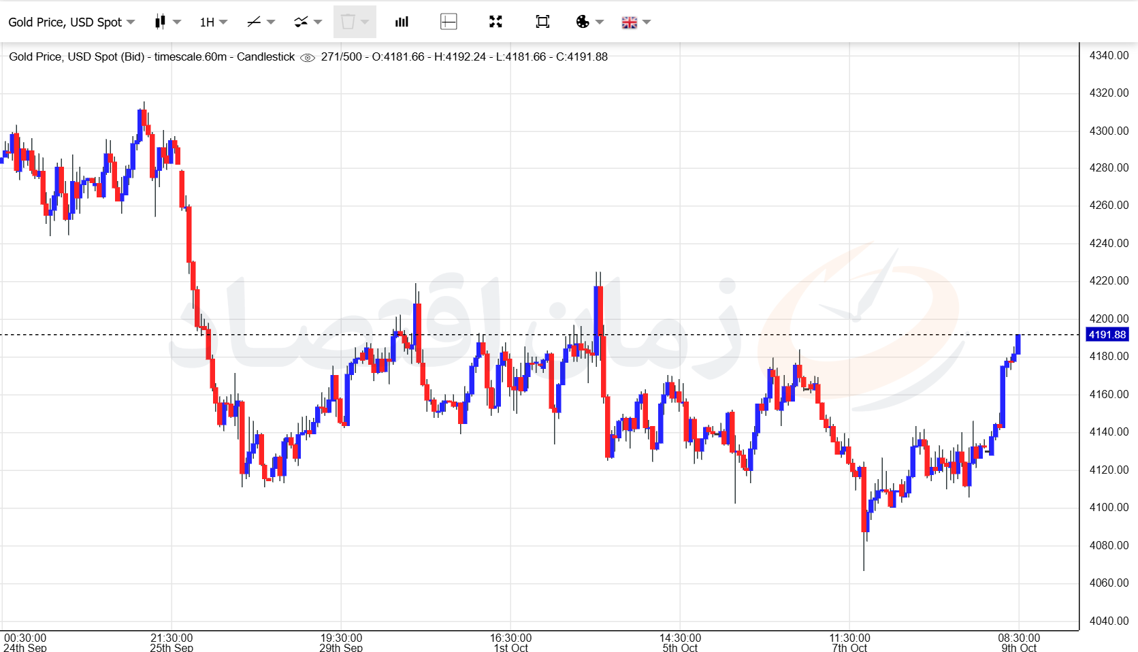Click the OHLC readout C:4191.88
The height and width of the screenshot is (652, 1138).
click(582, 57)
